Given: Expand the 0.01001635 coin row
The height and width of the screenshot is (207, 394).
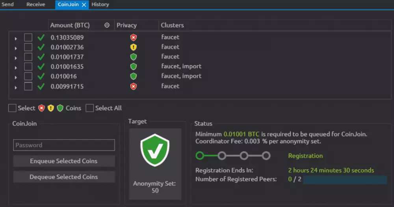Looking at the screenshot, I should pos(16,68).
